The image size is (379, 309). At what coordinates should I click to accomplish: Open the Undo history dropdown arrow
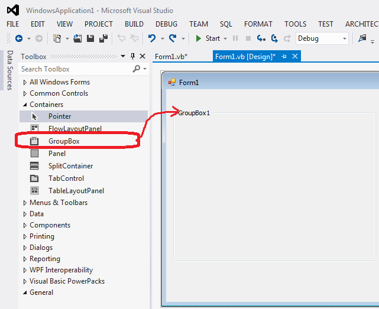tap(163, 38)
